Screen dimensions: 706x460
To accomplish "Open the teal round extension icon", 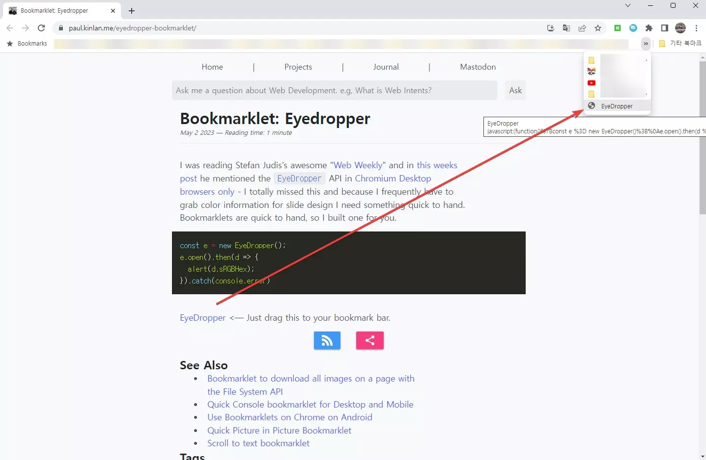I will (x=633, y=28).
